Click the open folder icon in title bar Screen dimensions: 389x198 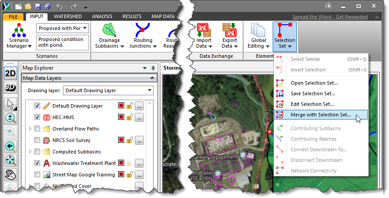point(28,7)
